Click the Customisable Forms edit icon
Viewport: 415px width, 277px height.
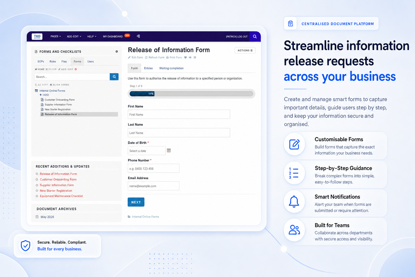(x=294, y=144)
